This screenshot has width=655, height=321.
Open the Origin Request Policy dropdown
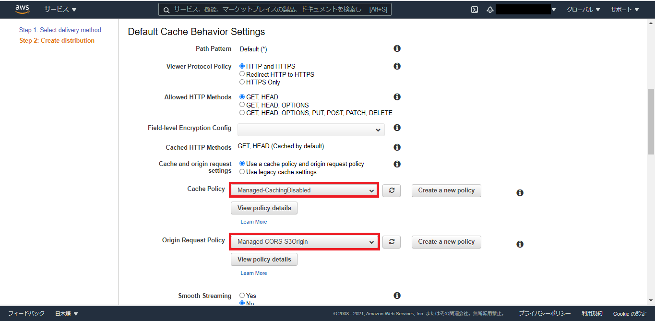305,241
